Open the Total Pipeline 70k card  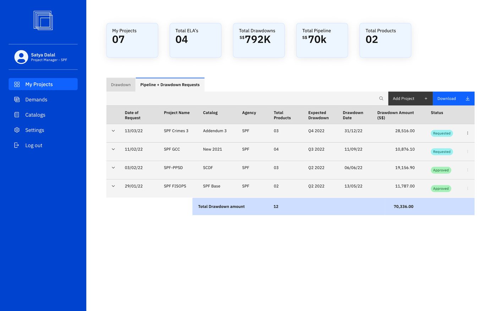[322, 40]
